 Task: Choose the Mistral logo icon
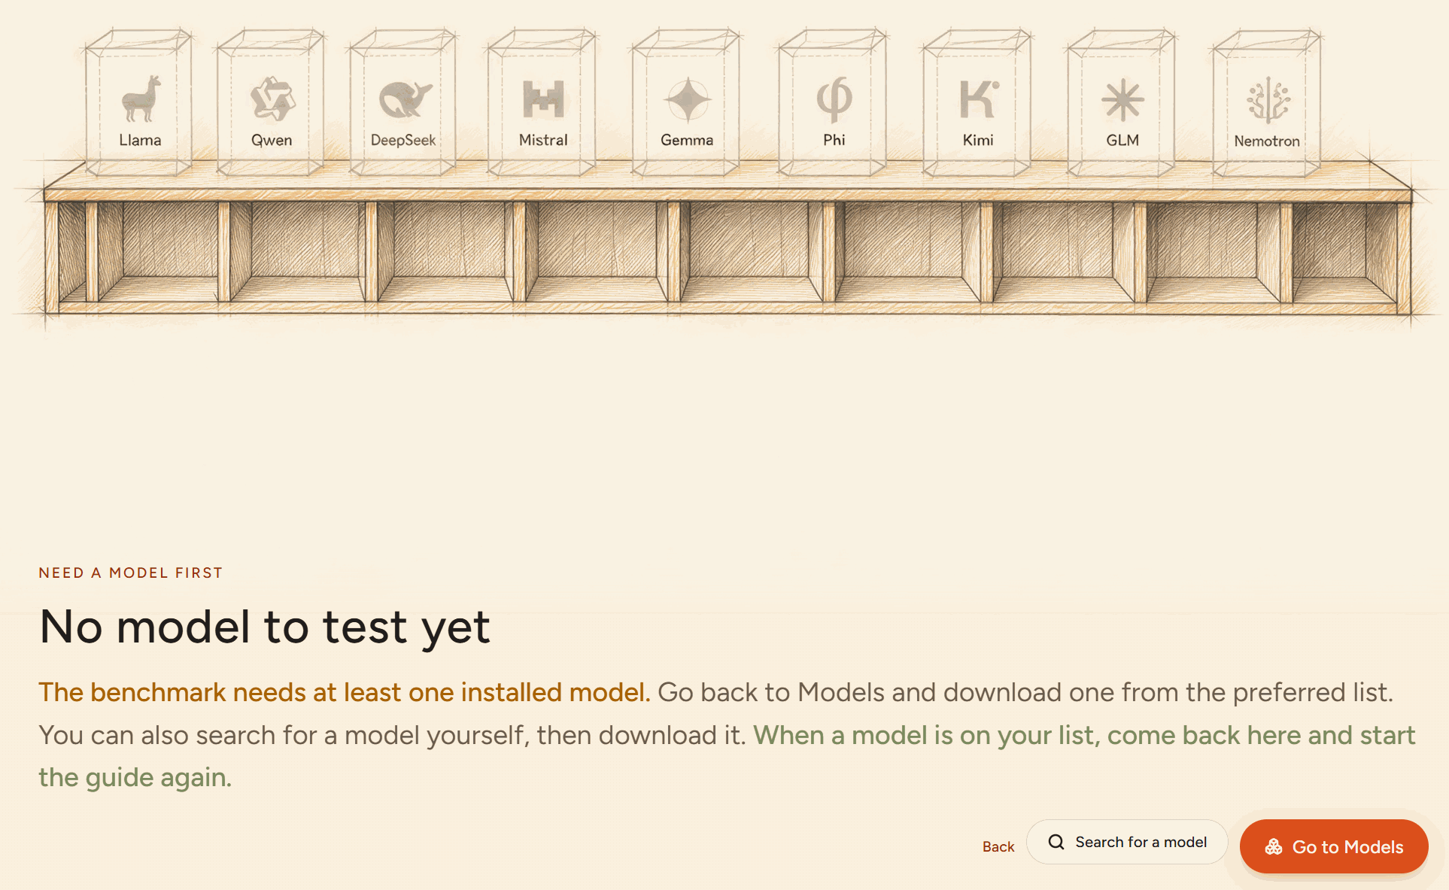pos(543,99)
